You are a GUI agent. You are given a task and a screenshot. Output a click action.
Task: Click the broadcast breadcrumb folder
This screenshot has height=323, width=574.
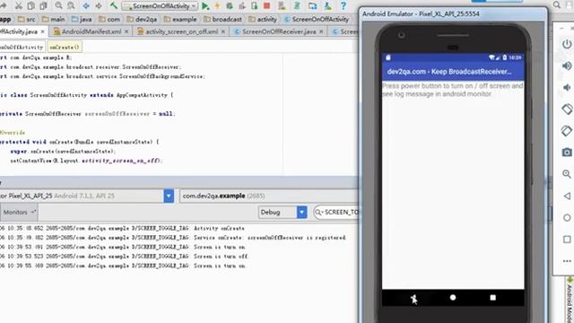point(222,19)
